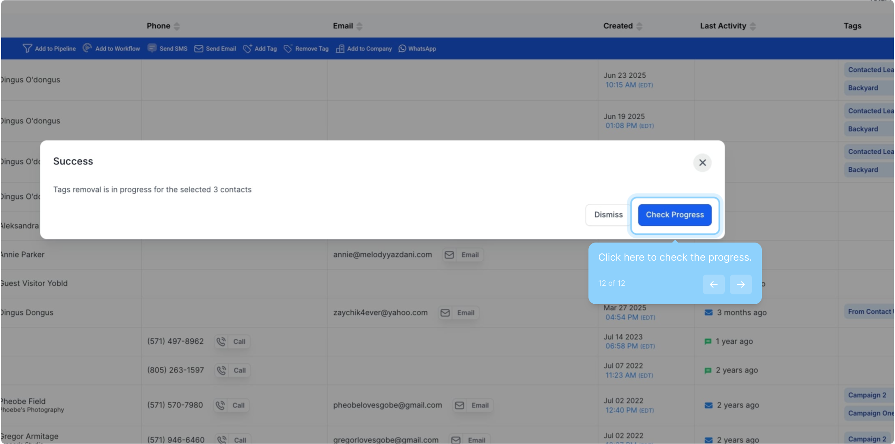Advance tour with right arrow
The width and height of the screenshot is (895, 444).
740,284
